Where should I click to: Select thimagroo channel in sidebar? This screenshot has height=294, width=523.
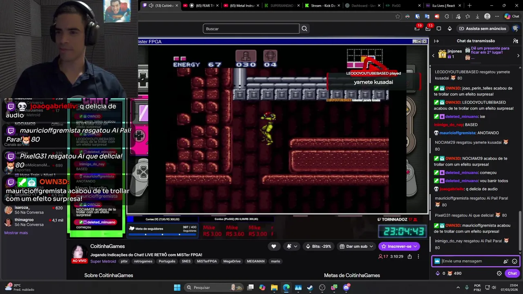[x=34, y=222]
